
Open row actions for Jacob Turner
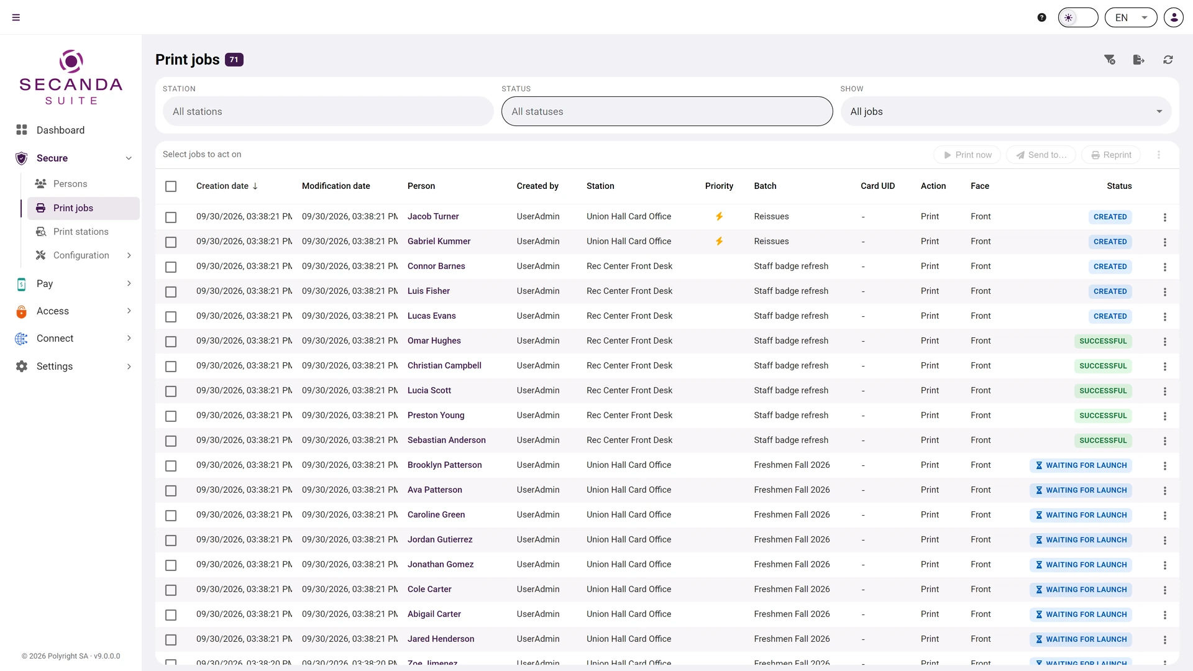(1165, 217)
